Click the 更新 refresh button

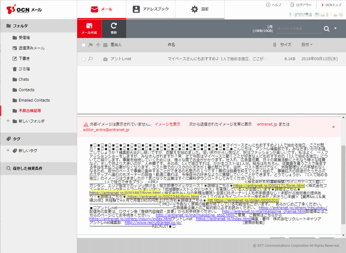[x=114, y=29]
